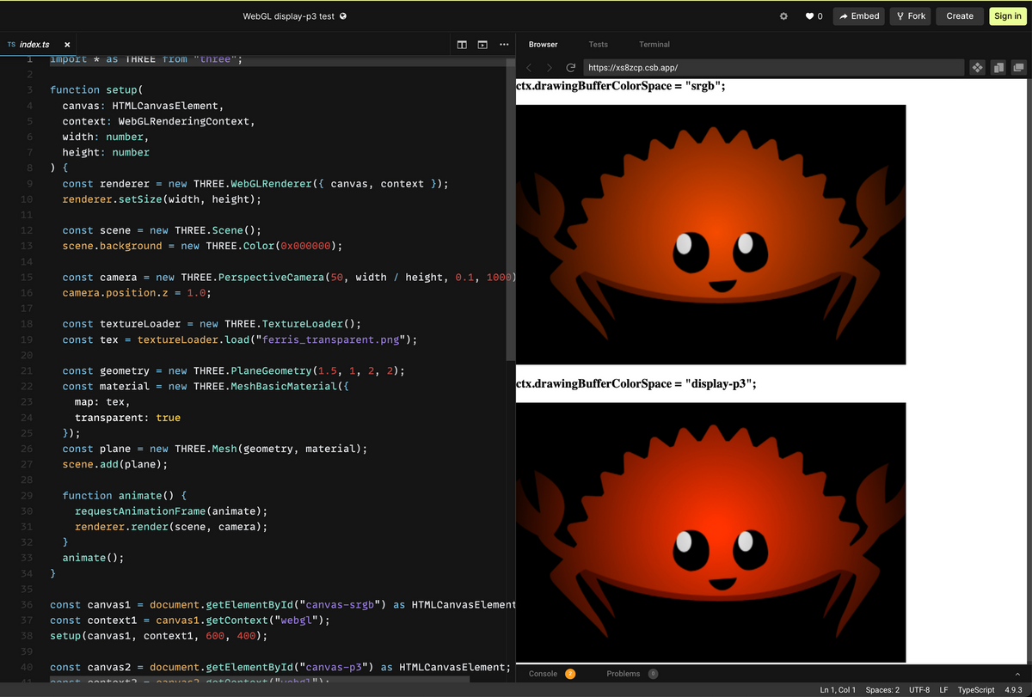Click the function animate() line

tap(125, 496)
